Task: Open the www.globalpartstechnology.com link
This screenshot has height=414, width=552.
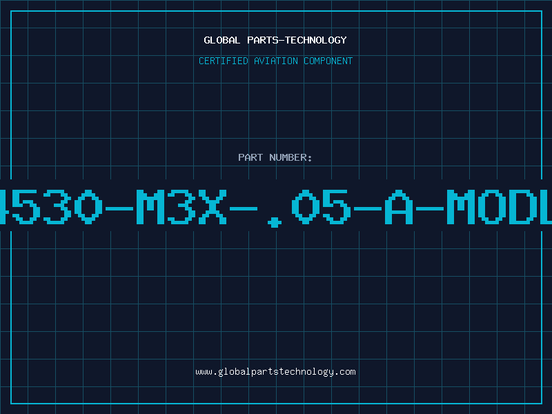Action: click(275, 372)
